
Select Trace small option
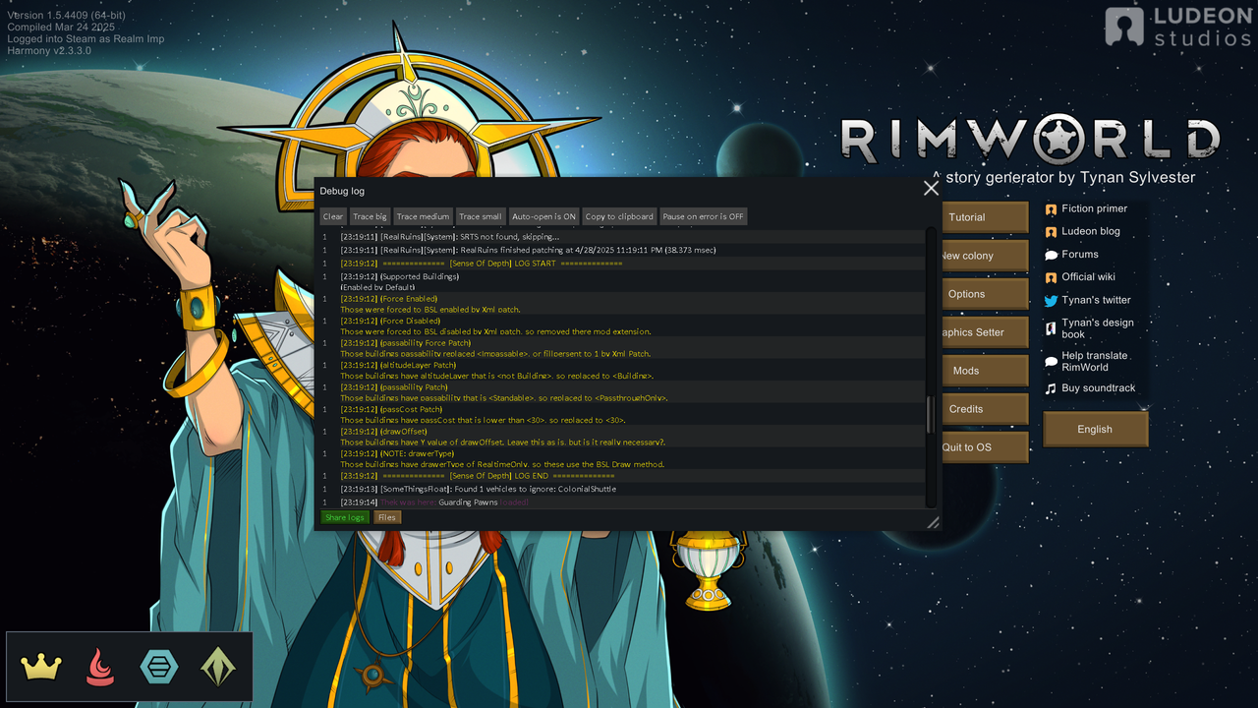point(480,216)
